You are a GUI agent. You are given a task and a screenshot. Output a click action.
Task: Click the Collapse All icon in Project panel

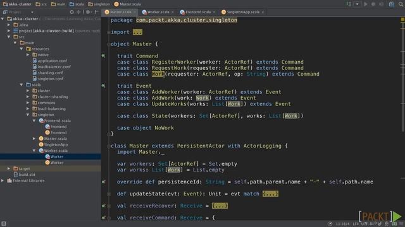click(x=78, y=12)
